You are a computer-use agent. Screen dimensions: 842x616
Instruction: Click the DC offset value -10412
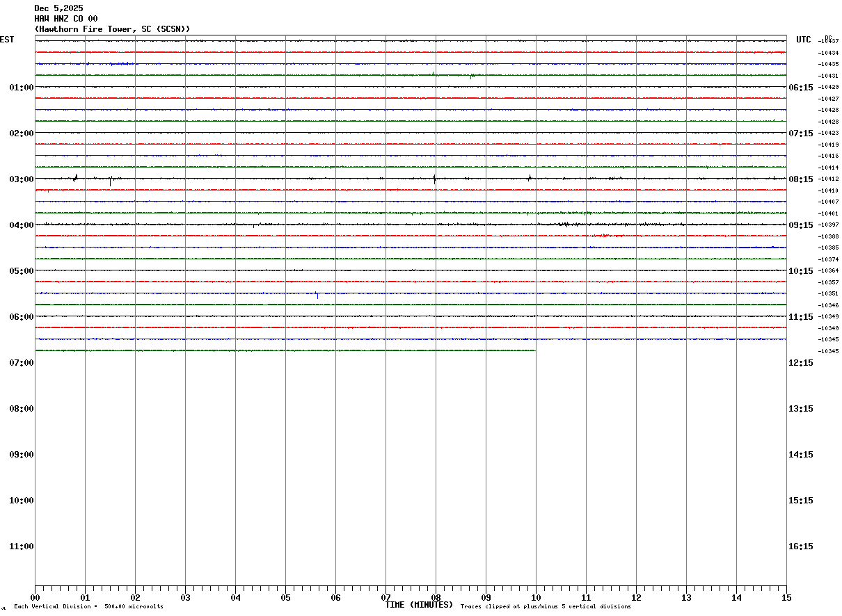828,179
